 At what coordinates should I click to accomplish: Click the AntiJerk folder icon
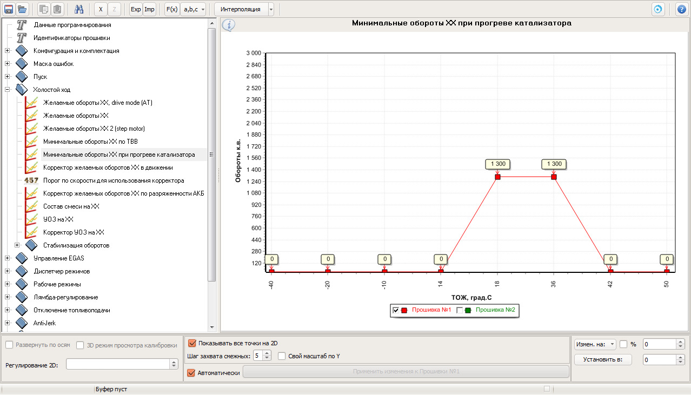click(x=22, y=323)
